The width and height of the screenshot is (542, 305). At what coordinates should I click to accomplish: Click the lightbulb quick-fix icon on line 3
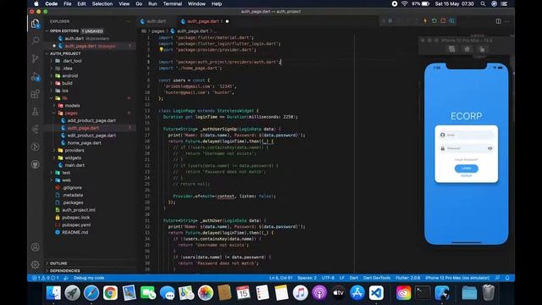[x=161, y=50]
